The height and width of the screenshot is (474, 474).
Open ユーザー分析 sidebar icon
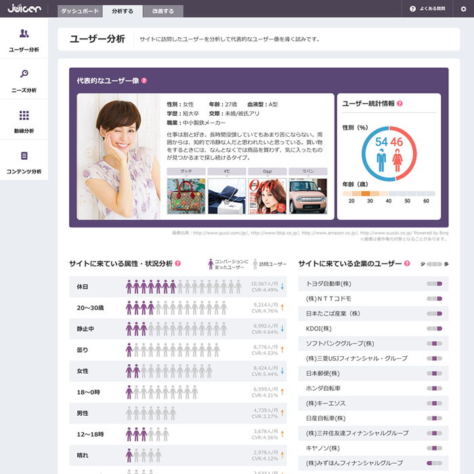coord(24,33)
